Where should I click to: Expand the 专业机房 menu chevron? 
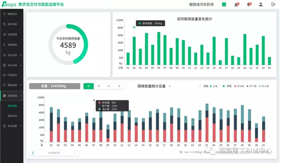tap(21, 55)
